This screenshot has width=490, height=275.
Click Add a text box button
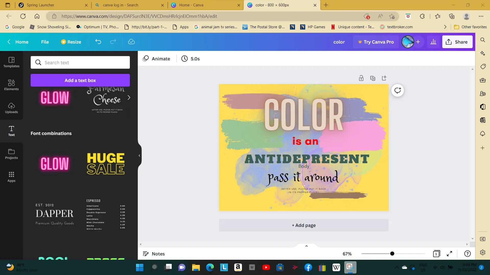tap(80, 80)
